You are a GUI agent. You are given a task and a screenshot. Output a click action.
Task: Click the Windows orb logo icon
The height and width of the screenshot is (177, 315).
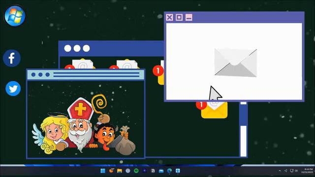pyautogui.click(x=15, y=16)
